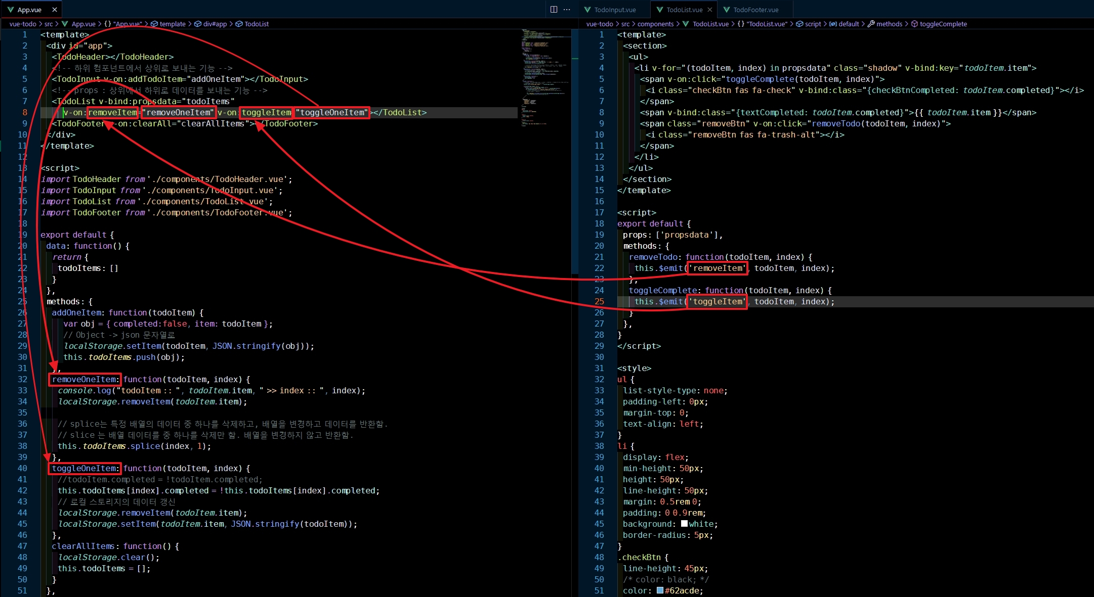This screenshot has height=597, width=1094.
Task: Switch to the TodoInput.vue tab
Action: click(x=615, y=10)
